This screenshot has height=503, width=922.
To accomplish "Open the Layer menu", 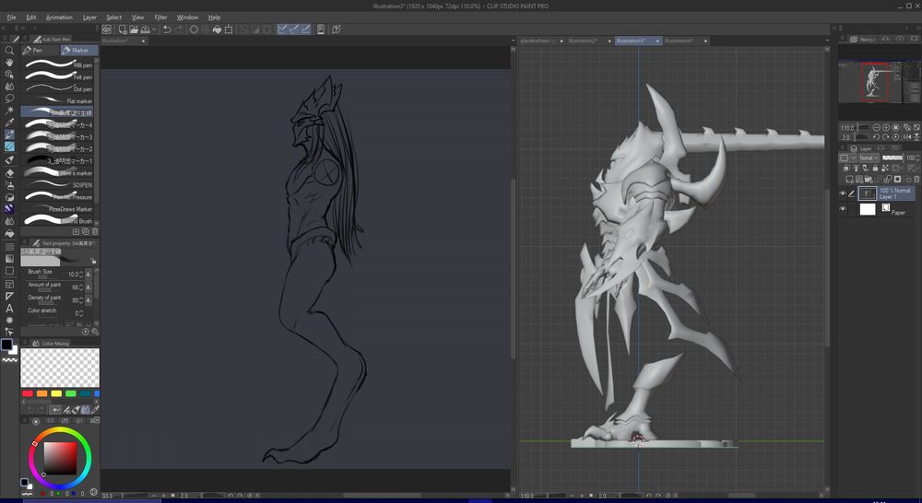I will [89, 17].
